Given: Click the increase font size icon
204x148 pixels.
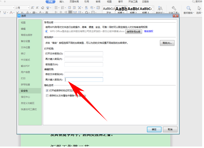Looking at the screenshot, I should point(32,8).
